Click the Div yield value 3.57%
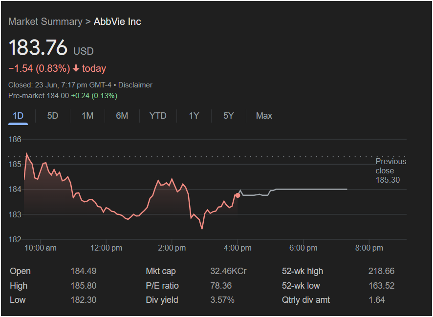 (x=222, y=300)
